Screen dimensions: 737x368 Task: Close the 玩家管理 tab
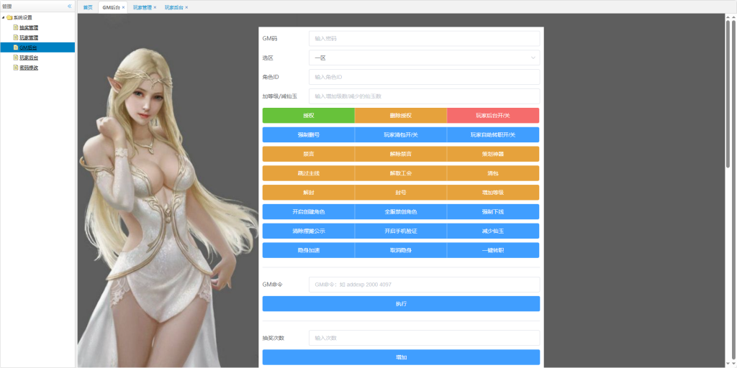pyautogui.click(x=155, y=7)
